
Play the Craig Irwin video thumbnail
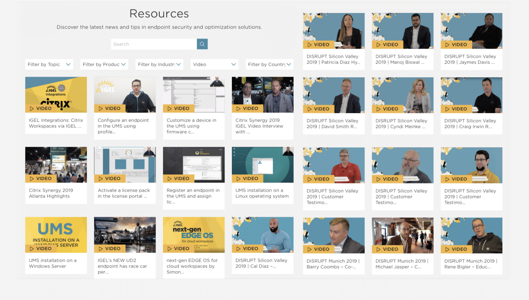point(471,95)
